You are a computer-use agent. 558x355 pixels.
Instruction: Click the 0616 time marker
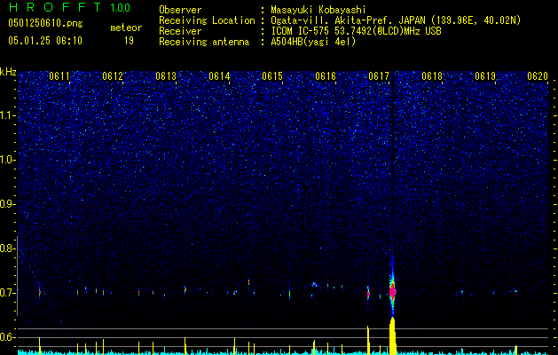[326, 76]
